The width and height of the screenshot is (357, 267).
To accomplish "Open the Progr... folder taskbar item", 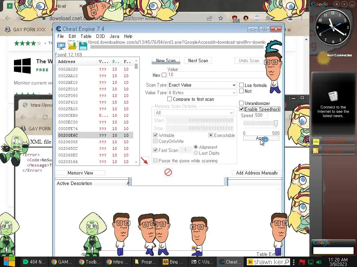I will [x=145, y=262].
